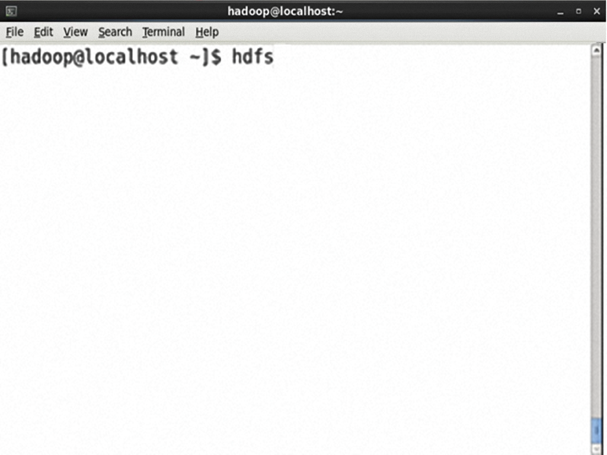Expand the Terminal menu
The height and width of the screenshot is (455, 607).
164,32
